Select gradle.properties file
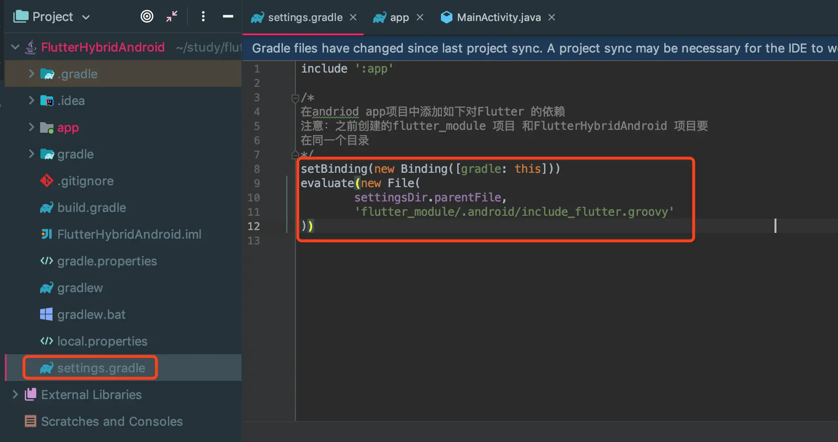The height and width of the screenshot is (442, 838). (x=107, y=261)
